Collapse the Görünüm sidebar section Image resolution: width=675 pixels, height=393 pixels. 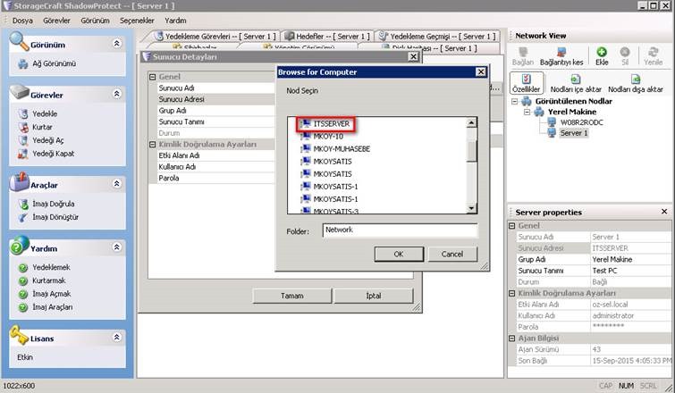coord(116,44)
